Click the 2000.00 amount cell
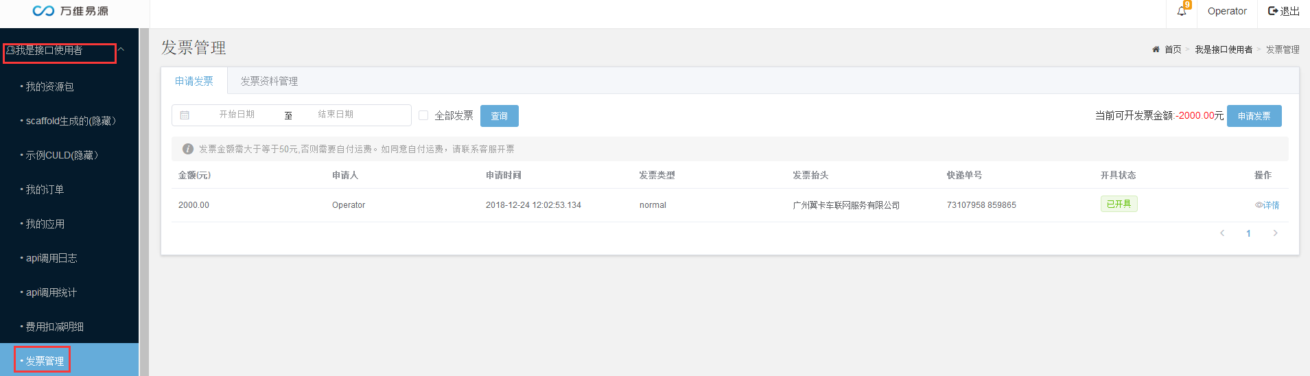The height and width of the screenshot is (376, 1310). click(x=194, y=205)
